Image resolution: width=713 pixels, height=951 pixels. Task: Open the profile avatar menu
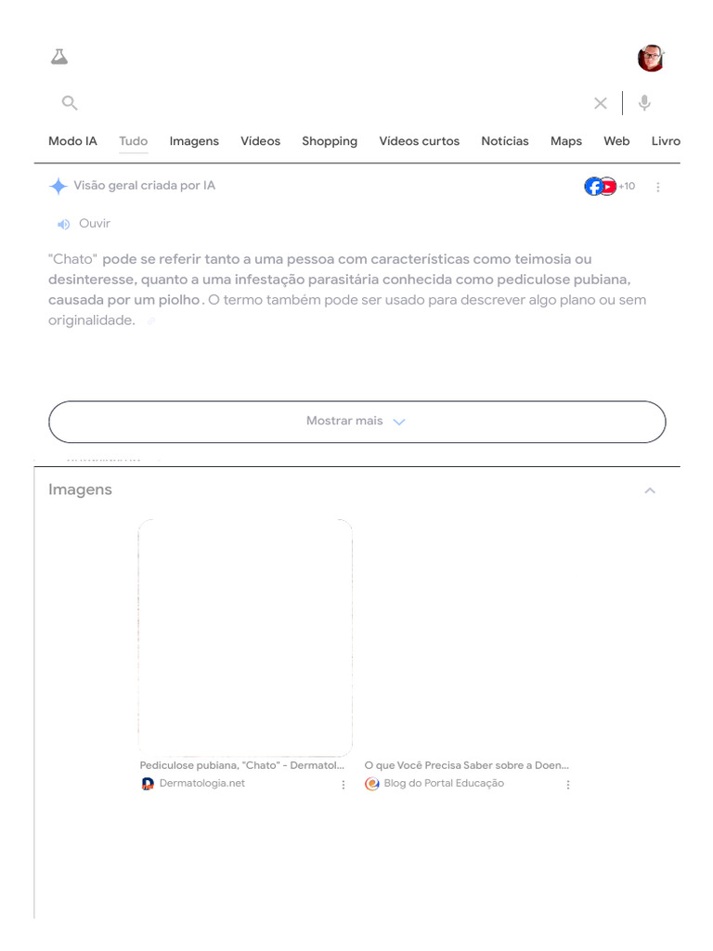tap(651, 58)
